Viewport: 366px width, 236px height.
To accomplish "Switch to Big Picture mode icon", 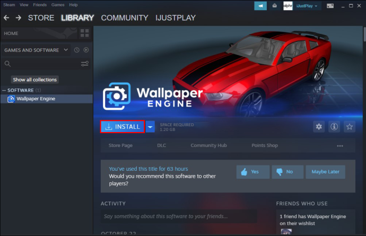I will [x=330, y=6].
